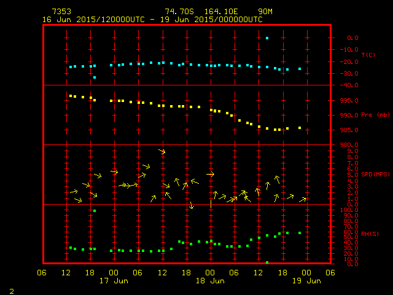The image size is (393, 295).
Task: Click the cyan temperature outlier near 0.0
Action: coord(267,38)
